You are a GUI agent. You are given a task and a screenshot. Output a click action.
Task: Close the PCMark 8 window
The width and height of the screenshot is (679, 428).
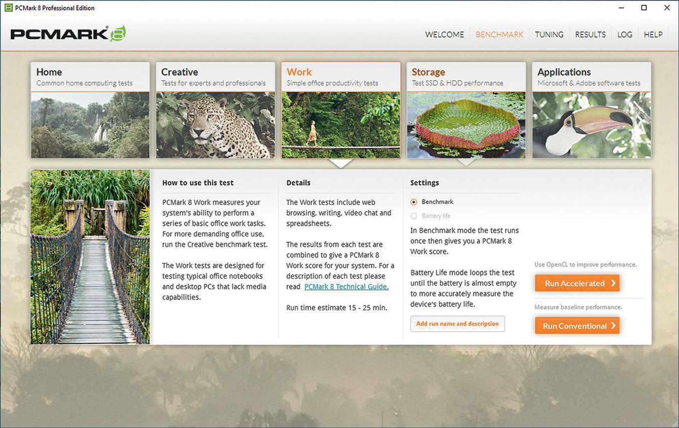pyautogui.click(x=667, y=8)
